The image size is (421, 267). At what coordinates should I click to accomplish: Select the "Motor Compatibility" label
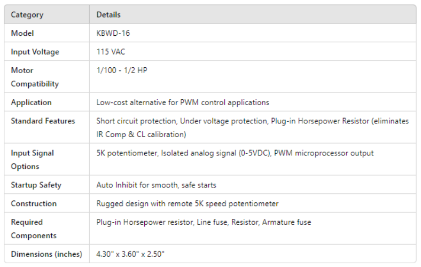[35, 77]
